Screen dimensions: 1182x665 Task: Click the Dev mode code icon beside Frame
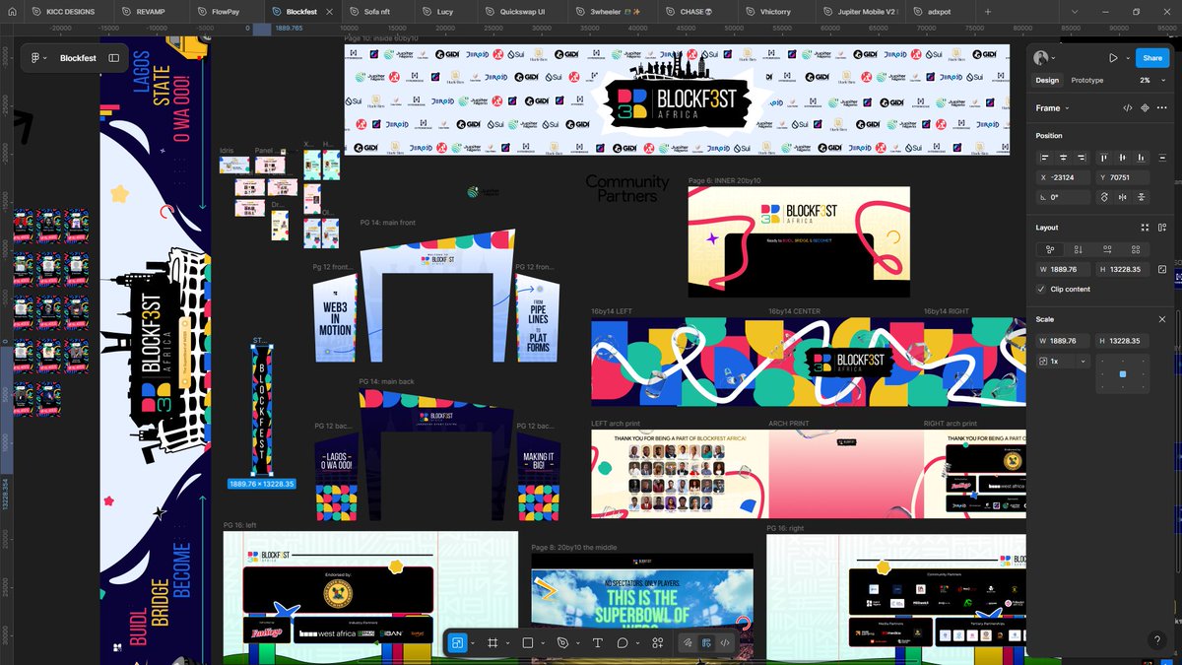(1128, 107)
